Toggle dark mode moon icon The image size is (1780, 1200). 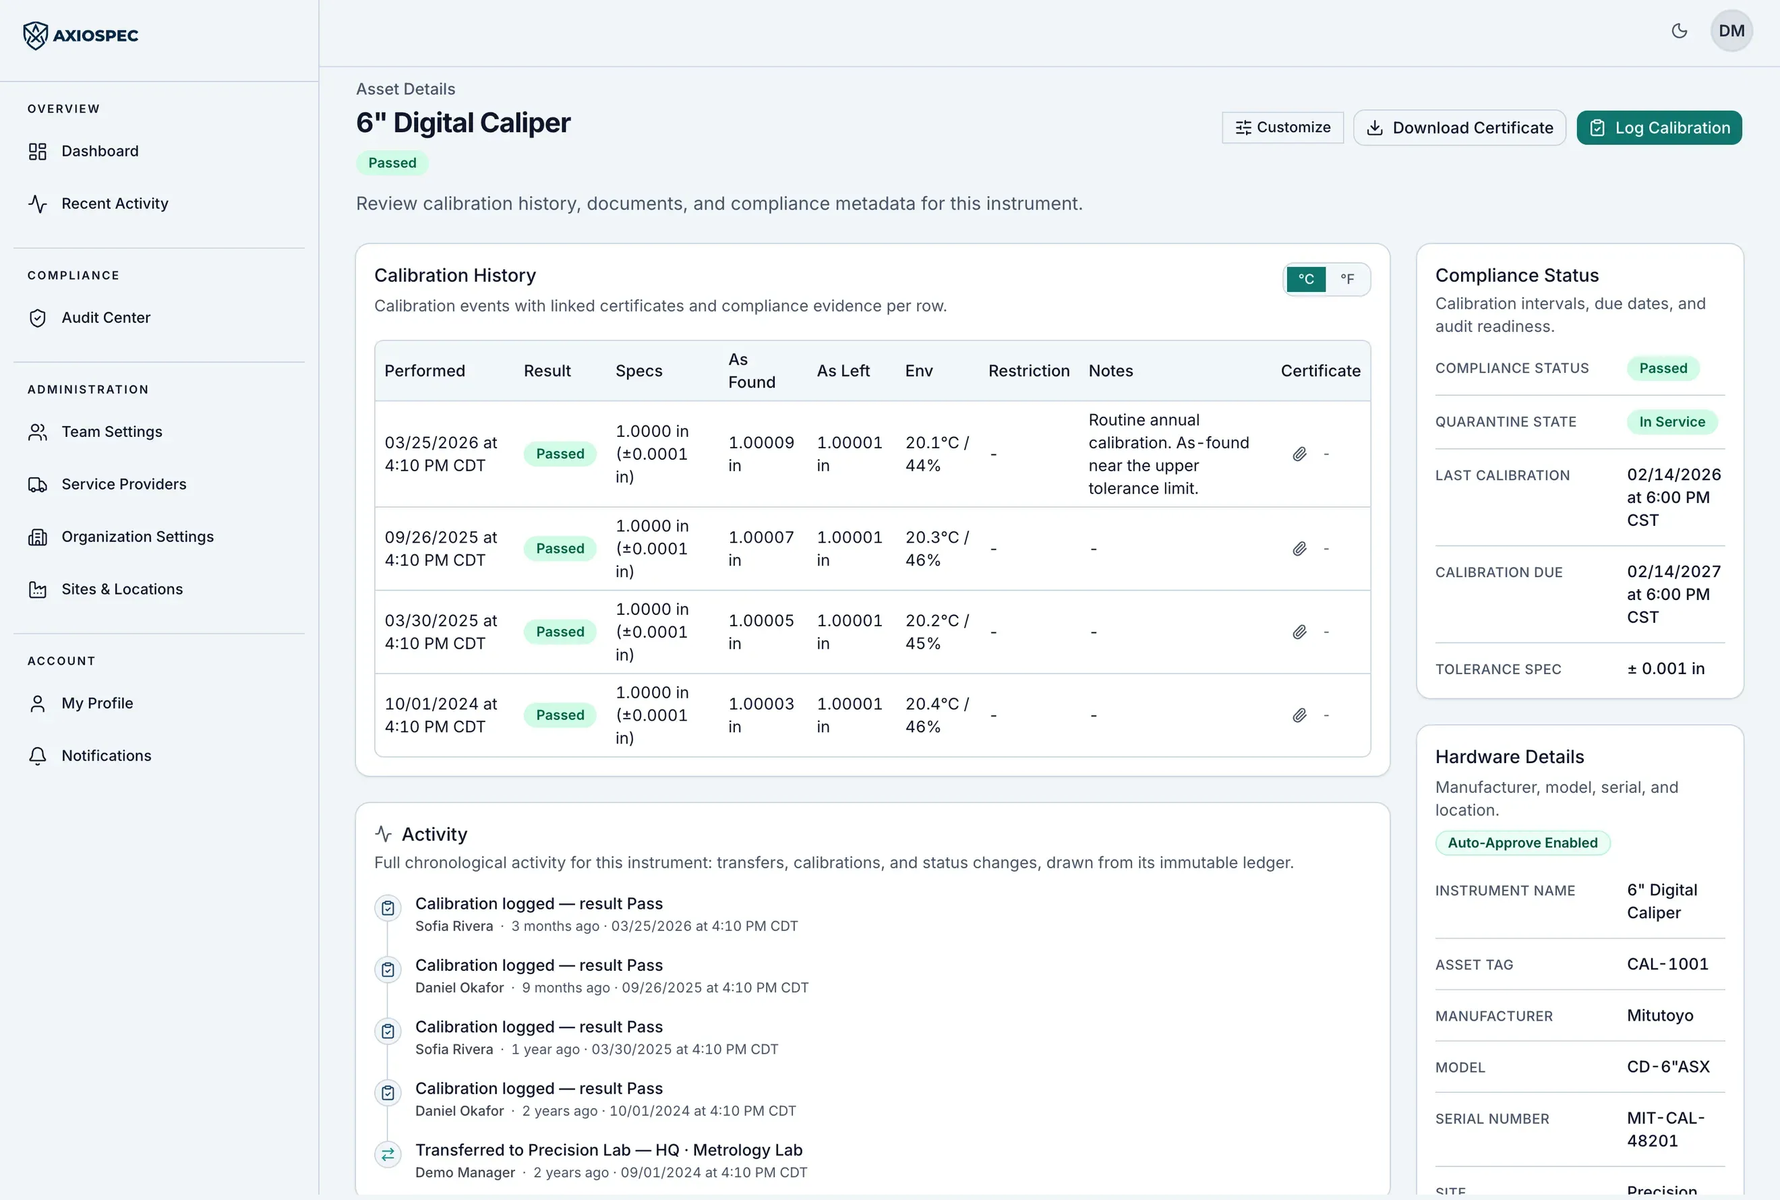(1679, 30)
